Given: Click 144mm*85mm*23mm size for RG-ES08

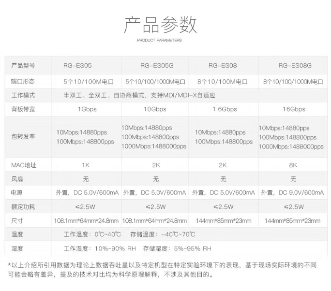Looking at the screenshot, I should [224, 221].
